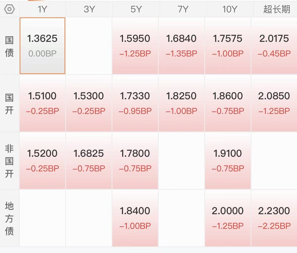Click the 5Y maturity header
Image resolution: width=297 pixels, height=253 pixels.
pyautogui.click(x=135, y=9)
